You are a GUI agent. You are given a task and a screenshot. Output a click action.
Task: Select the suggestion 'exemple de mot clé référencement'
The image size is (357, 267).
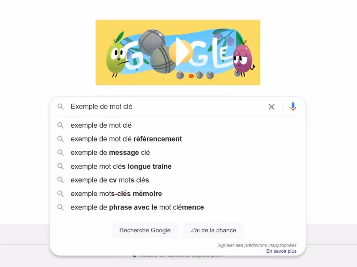point(125,139)
